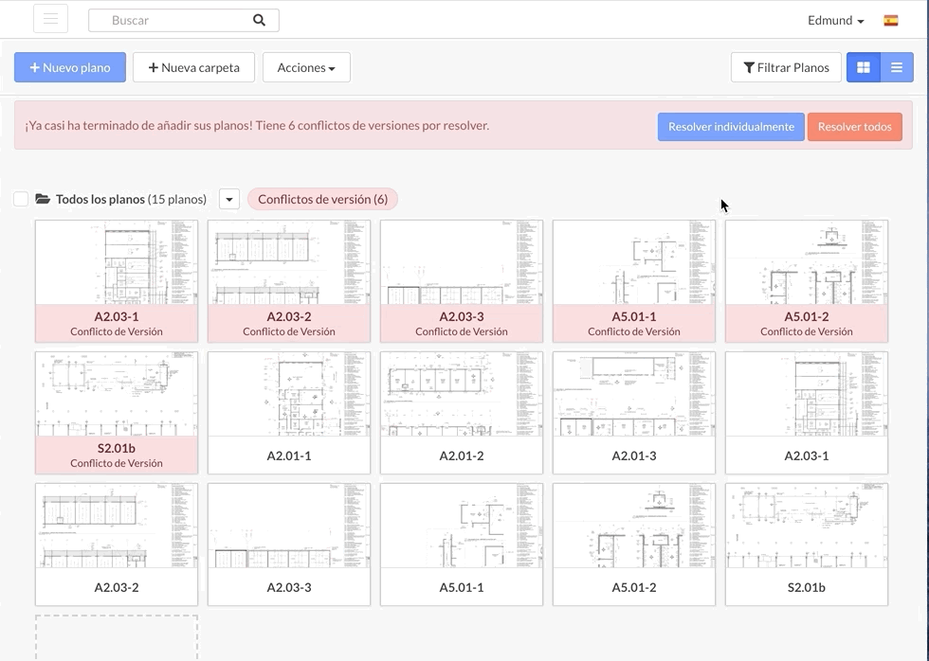Viewport: 929px width, 661px height.
Task: Open the hamburger navigation menu
Action: coord(51,19)
